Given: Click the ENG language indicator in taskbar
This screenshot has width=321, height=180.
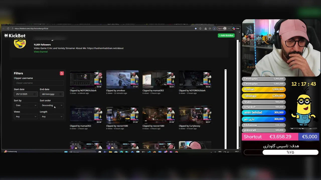Looking at the screenshot, I should 220,152.
